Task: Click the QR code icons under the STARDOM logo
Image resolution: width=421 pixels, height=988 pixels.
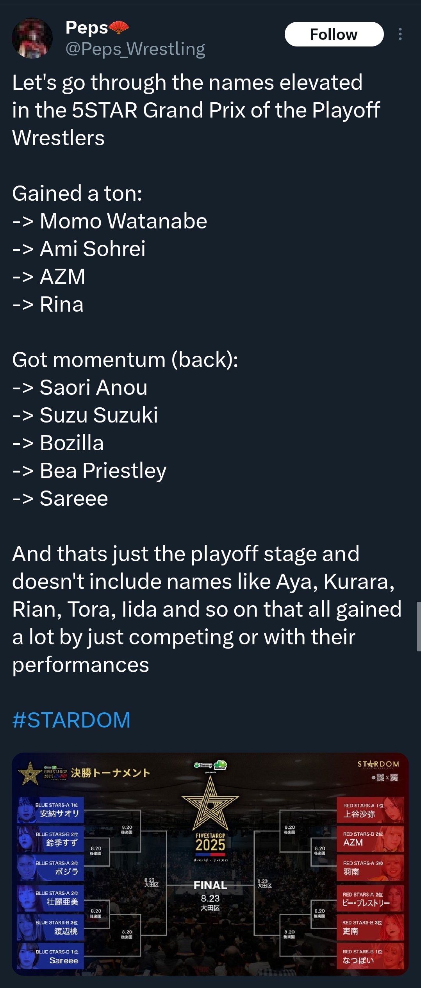Action: click(x=386, y=778)
